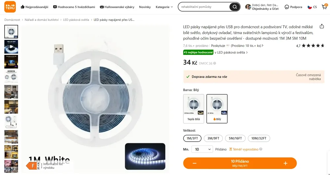Open the quantity dropdown showing 10
Viewport: 330px width, 175px height.
coord(202,149)
